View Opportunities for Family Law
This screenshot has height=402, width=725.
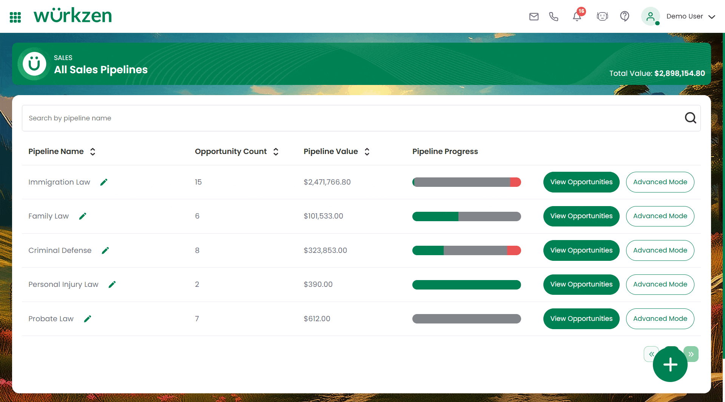point(581,216)
